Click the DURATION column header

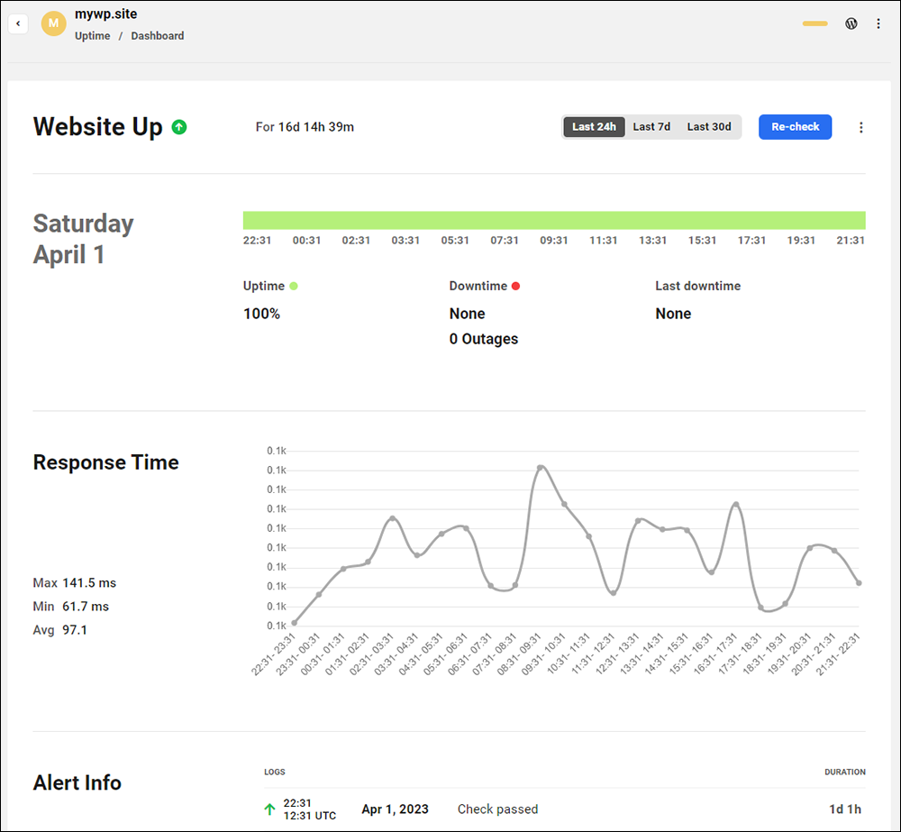[x=845, y=772]
